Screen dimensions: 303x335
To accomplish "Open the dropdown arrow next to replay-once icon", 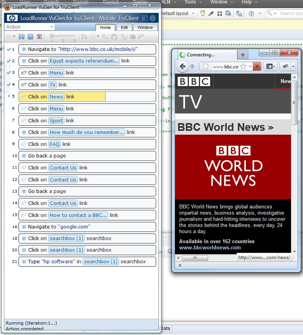I will (x=98, y=36).
